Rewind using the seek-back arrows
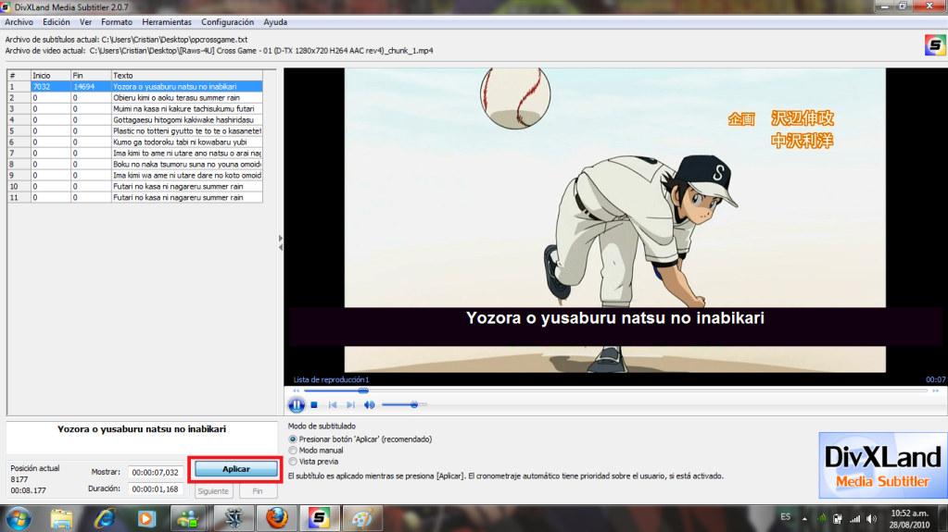 pos(296,390)
